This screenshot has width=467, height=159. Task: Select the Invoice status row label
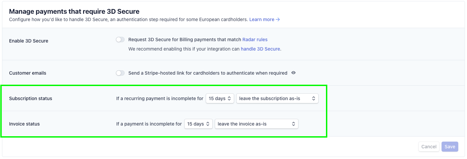[x=24, y=124]
